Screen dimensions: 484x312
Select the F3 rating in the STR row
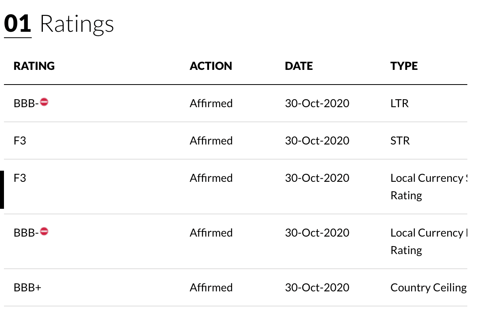(x=20, y=141)
